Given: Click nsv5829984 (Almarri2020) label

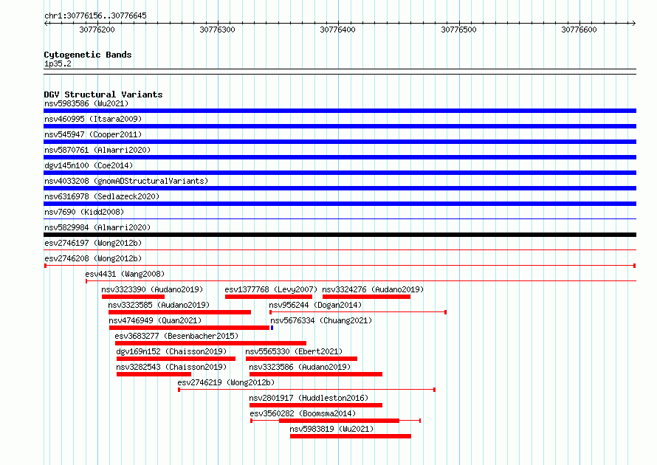Looking at the screenshot, I should pyautogui.click(x=97, y=227).
